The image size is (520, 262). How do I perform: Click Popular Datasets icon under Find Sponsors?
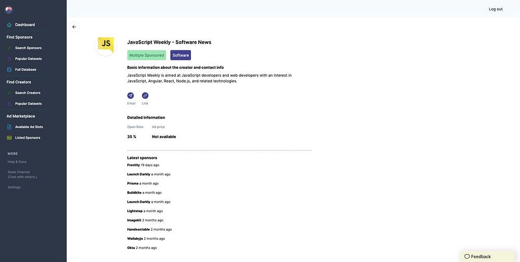[9, 59]
